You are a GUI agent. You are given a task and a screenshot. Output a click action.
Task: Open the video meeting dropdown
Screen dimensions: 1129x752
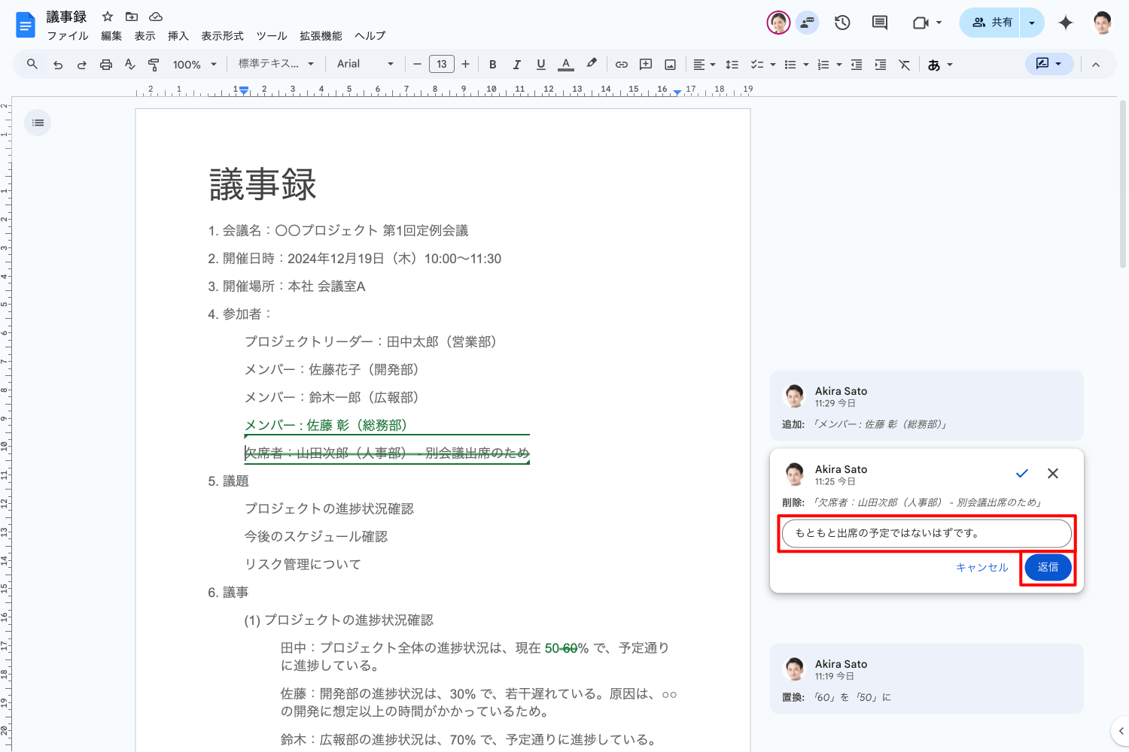pyautogui.click(x=927, y=23)
